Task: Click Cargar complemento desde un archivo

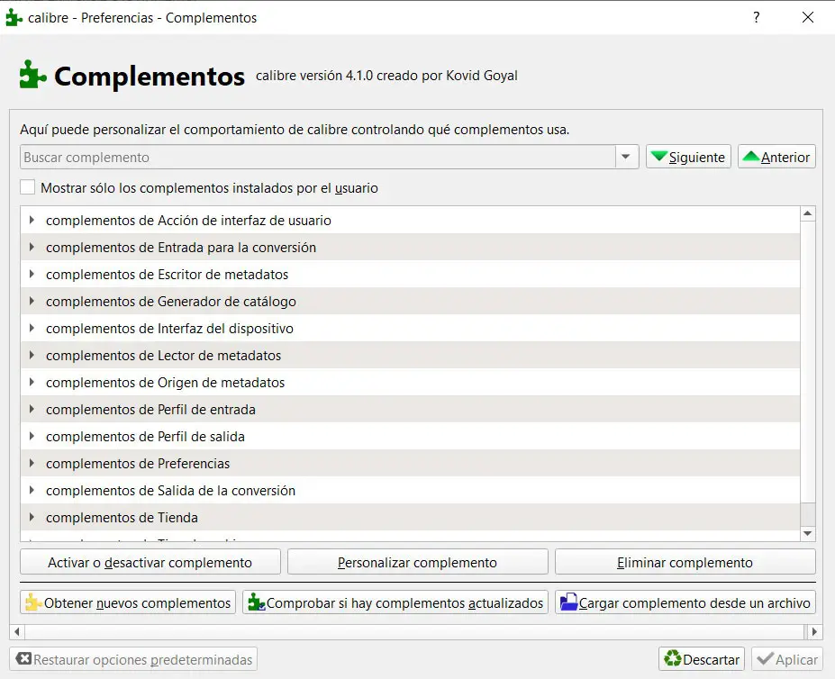Action: pyautogui.click(x=685, y=602)
